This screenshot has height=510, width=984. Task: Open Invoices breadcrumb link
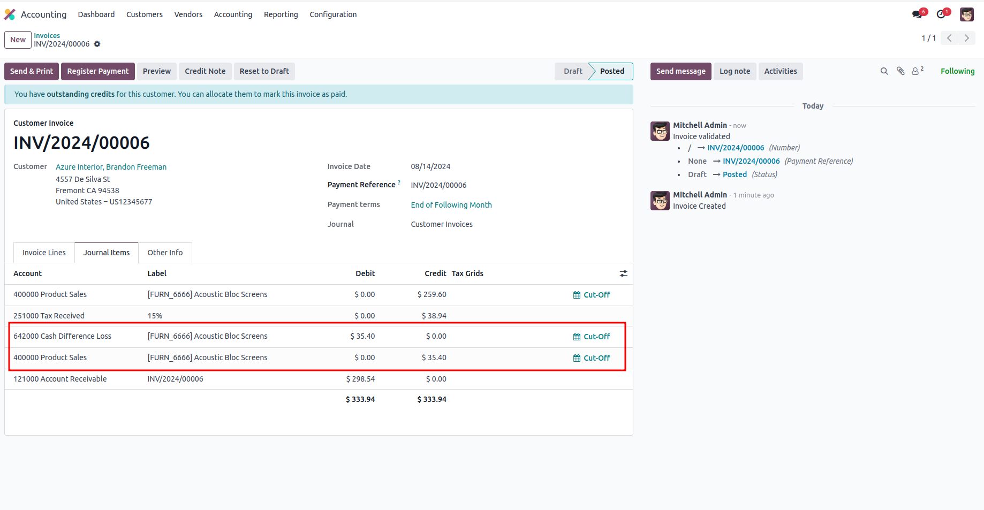click(47, 35)
